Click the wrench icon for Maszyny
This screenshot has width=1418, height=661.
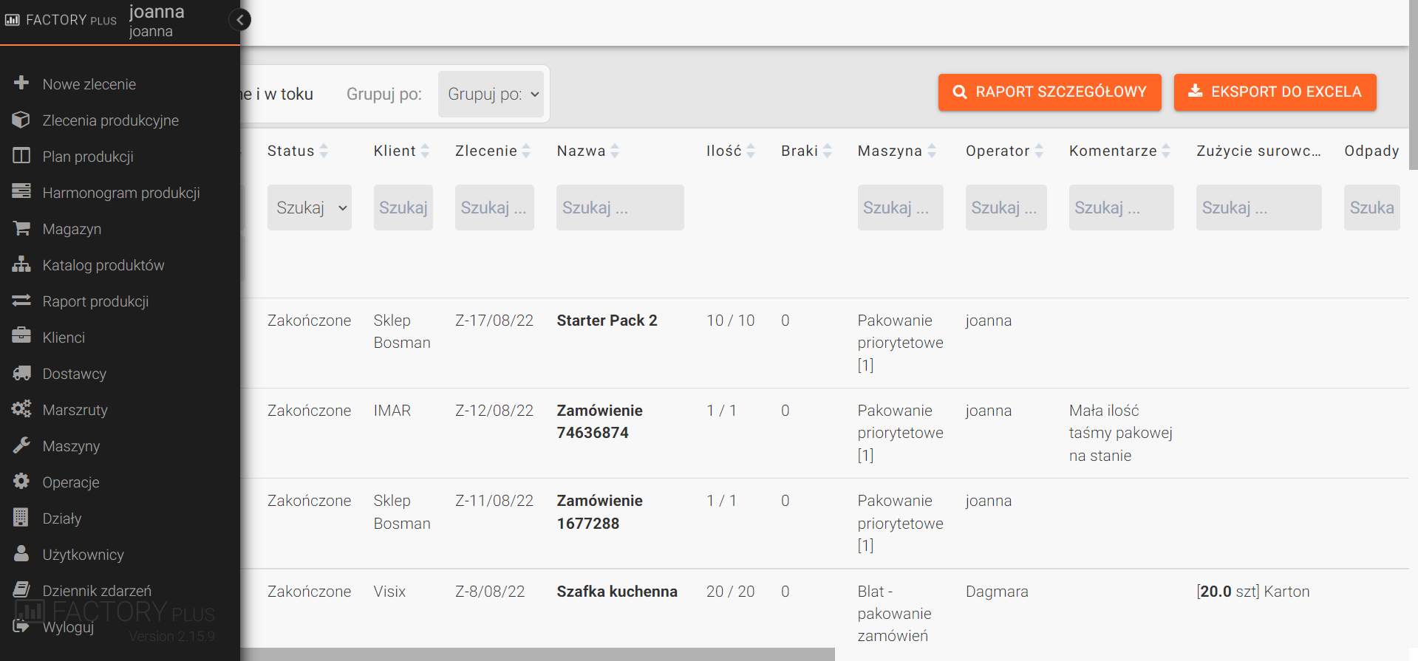point(21,445)
